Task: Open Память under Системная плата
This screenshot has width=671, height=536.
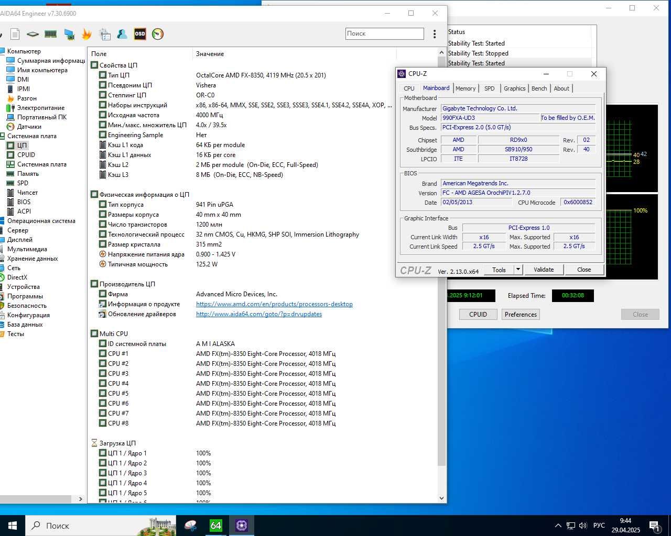Action: click(x=28, y=174)
